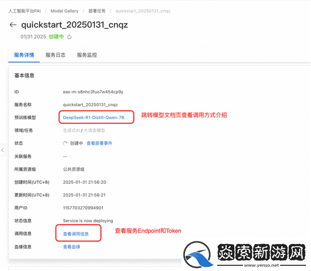Click 大语言模型 task text
This screenshot has height=271, width=311.
[94, 131]
